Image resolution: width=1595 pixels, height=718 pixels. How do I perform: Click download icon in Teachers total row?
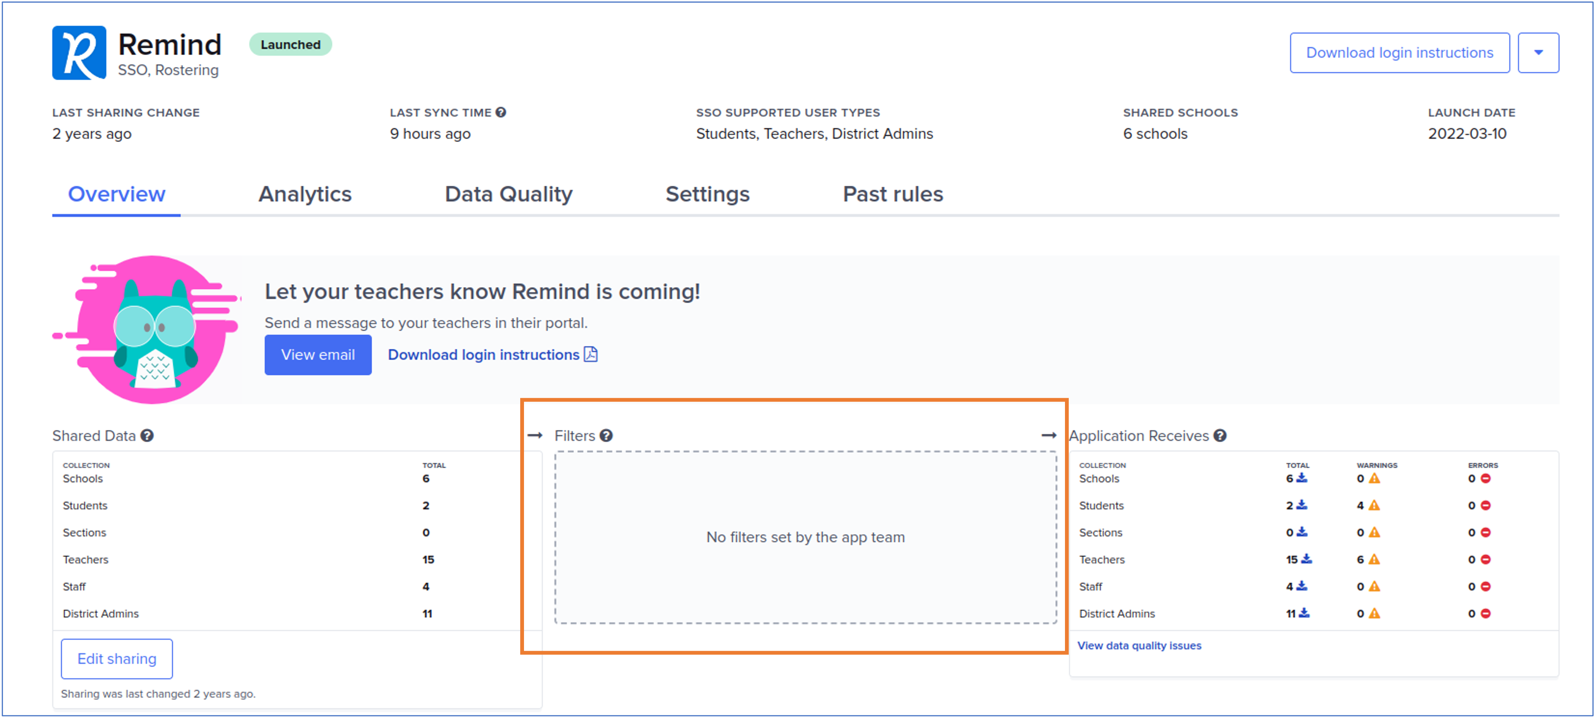(1307, 559)
